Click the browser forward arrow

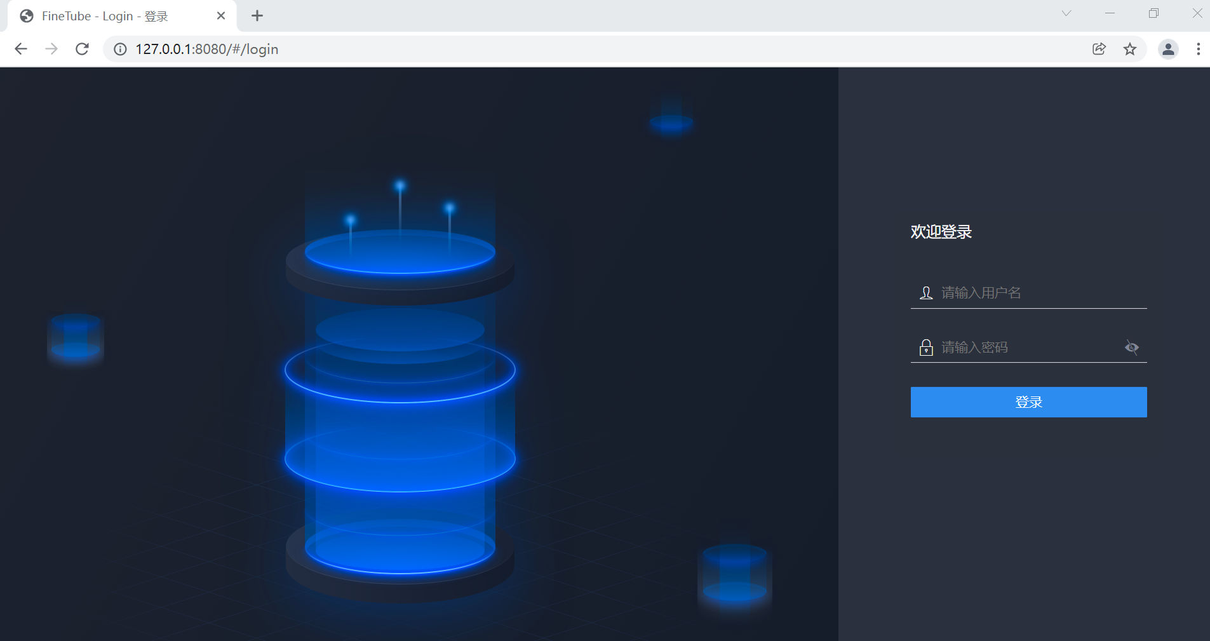point(51,49)
